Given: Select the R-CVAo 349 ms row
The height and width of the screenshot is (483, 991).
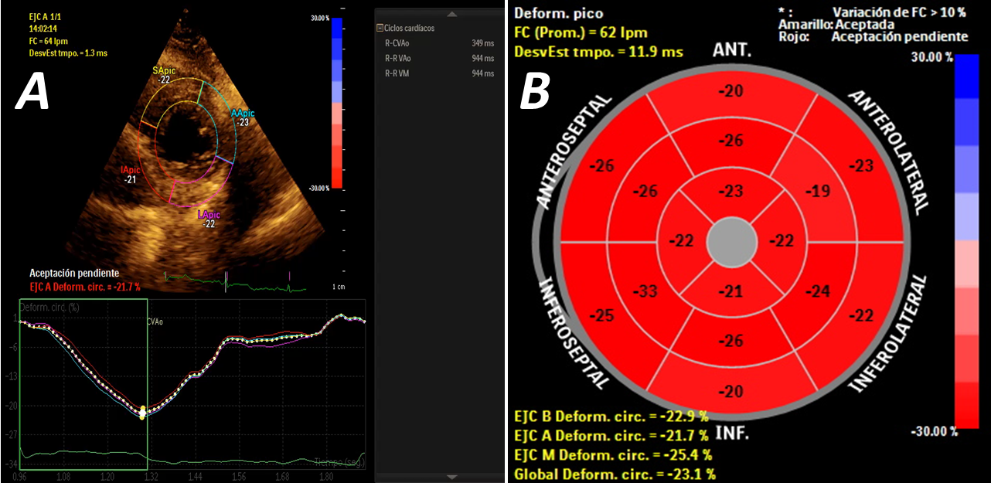Looking at the screenshot, I should 438,43.
